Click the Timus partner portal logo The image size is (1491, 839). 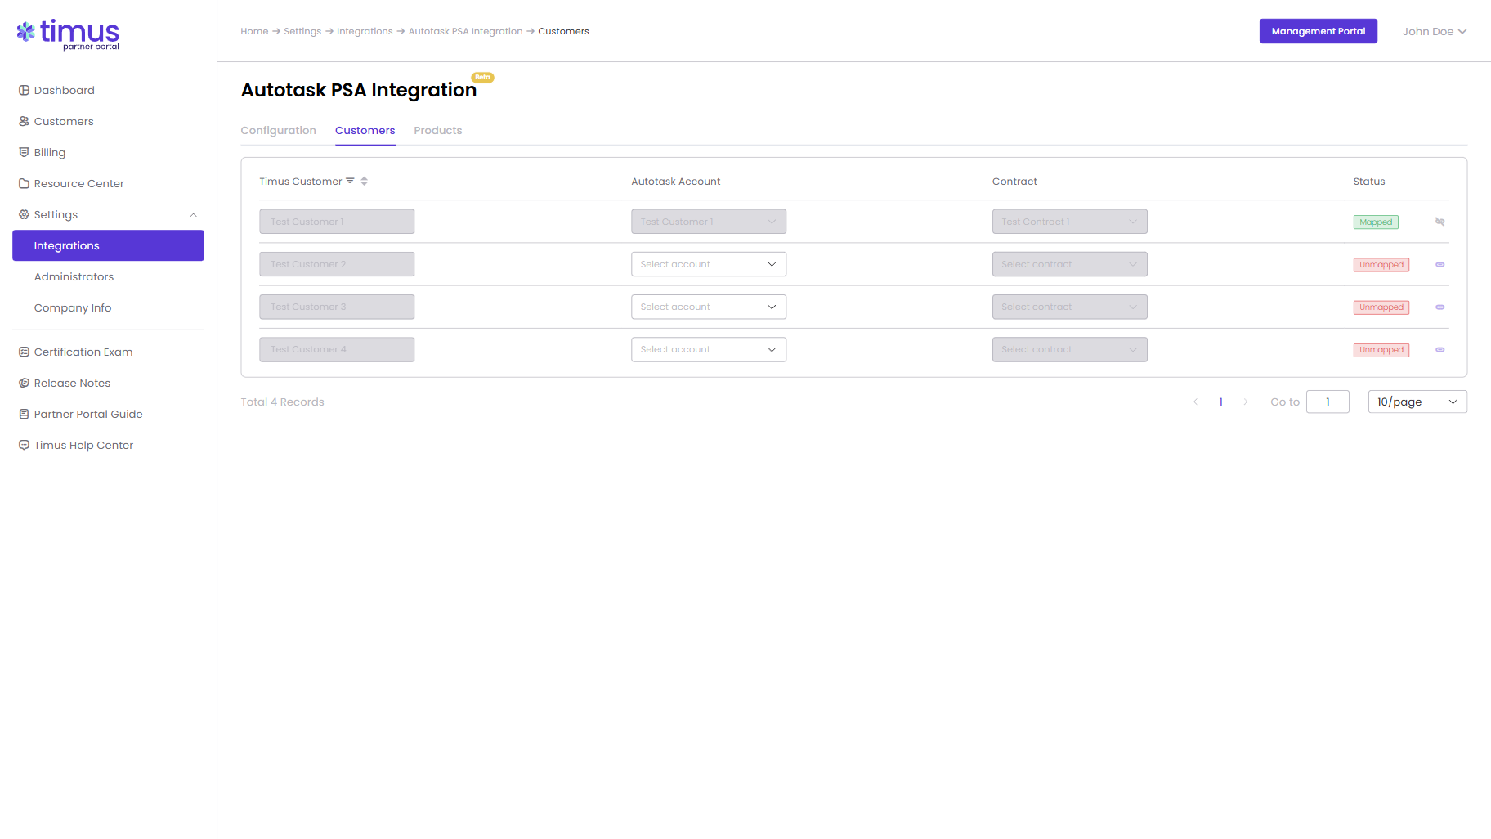(68, 34)
